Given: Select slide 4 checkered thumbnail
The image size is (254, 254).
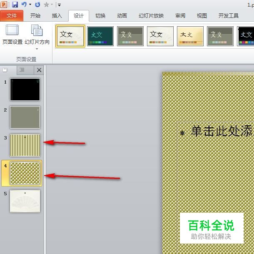Looking at the screenshot, I should [25, 173].
